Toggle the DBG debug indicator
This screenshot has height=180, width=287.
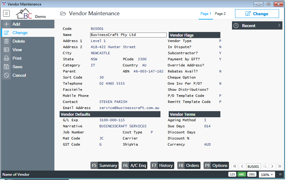(252, 174)
